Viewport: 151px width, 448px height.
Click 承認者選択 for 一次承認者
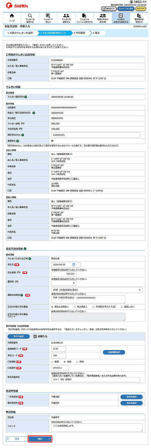[x=132, y=397]
